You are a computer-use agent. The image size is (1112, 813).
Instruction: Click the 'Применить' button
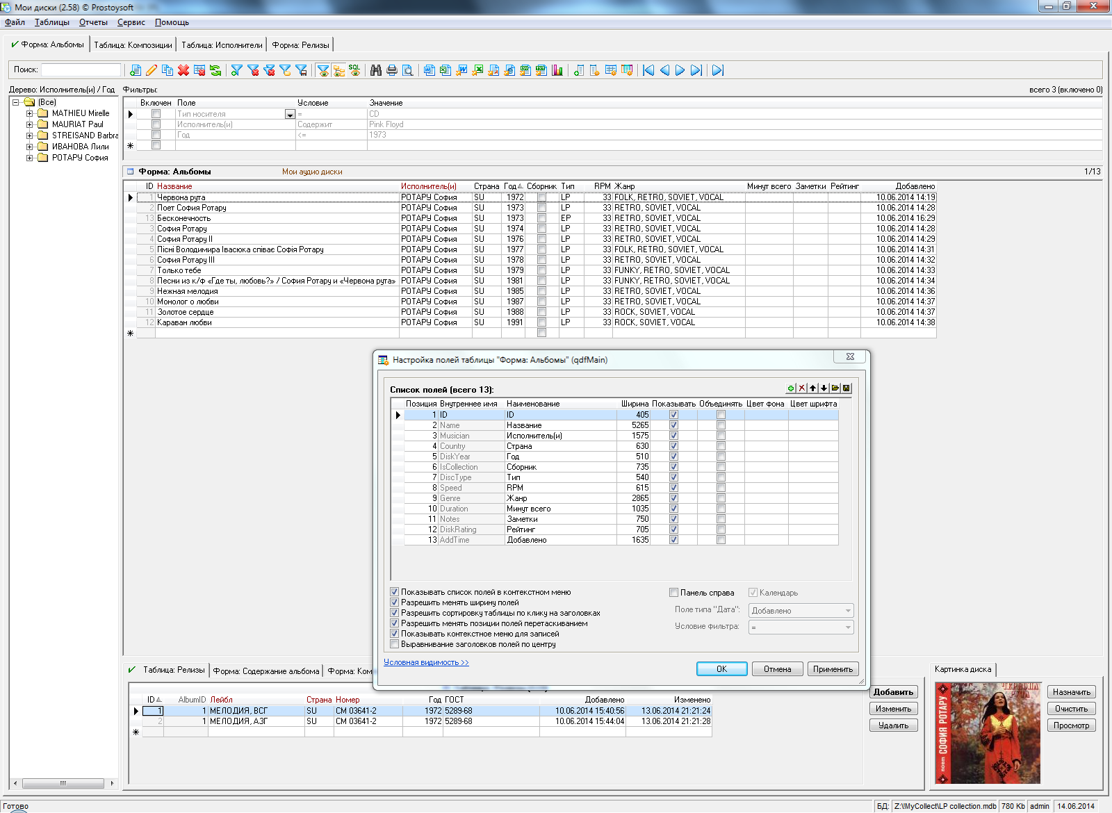tap(833, 669)
